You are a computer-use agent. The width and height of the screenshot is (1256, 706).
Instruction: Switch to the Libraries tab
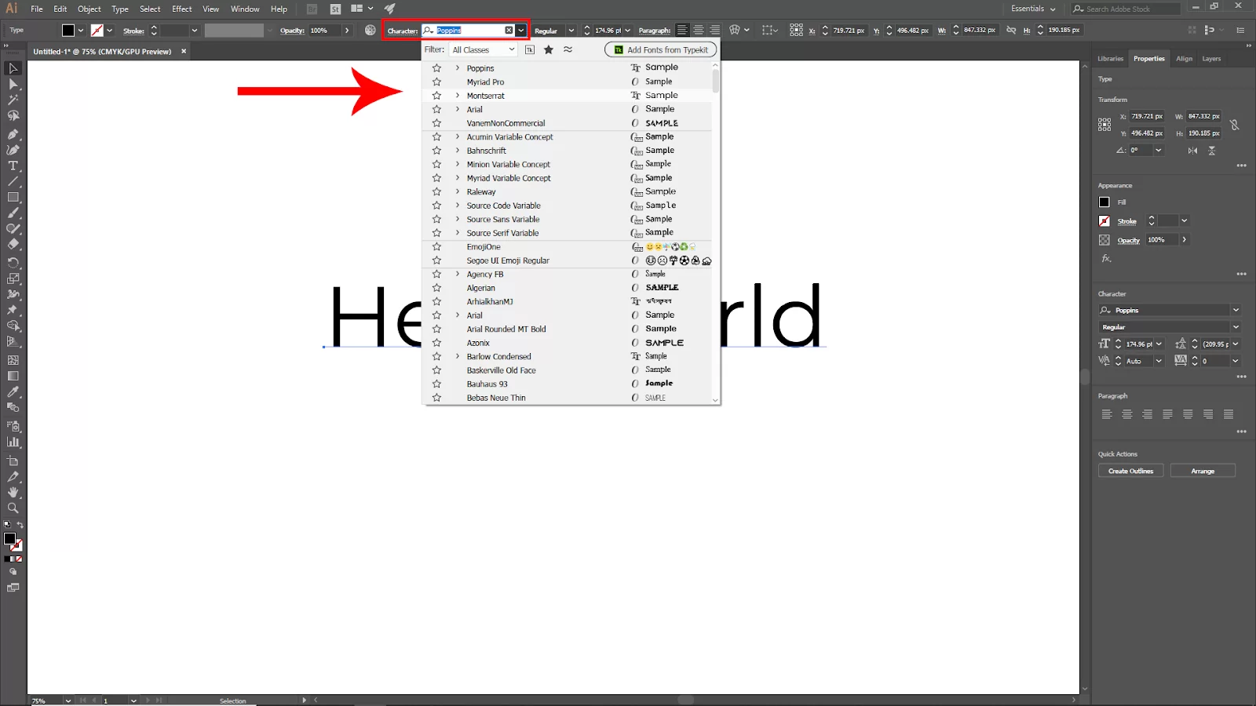click(x=1110, y=59)
